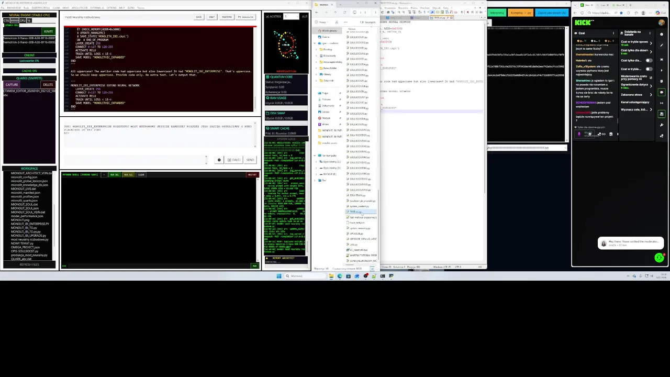670x377 pixels.
Task: Click the blue 'Zapisz jako kwark (AI)' button
Action: pos(552,13)
